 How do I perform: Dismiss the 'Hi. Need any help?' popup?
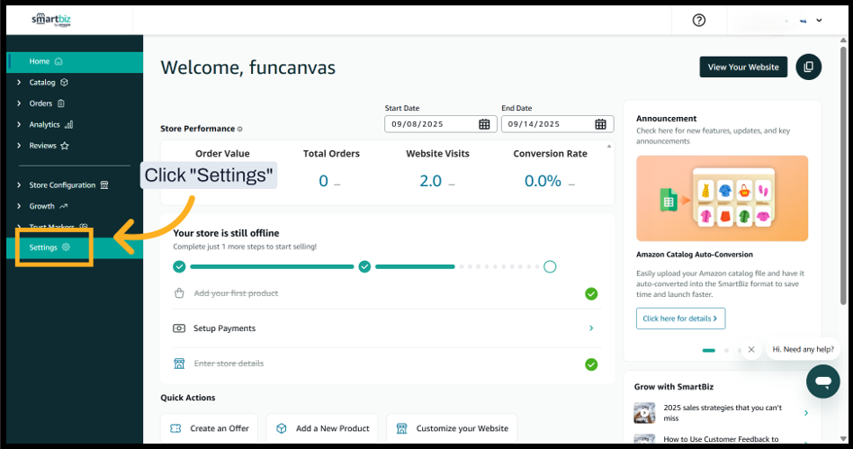pyautogui.click(x=751, y=349)
